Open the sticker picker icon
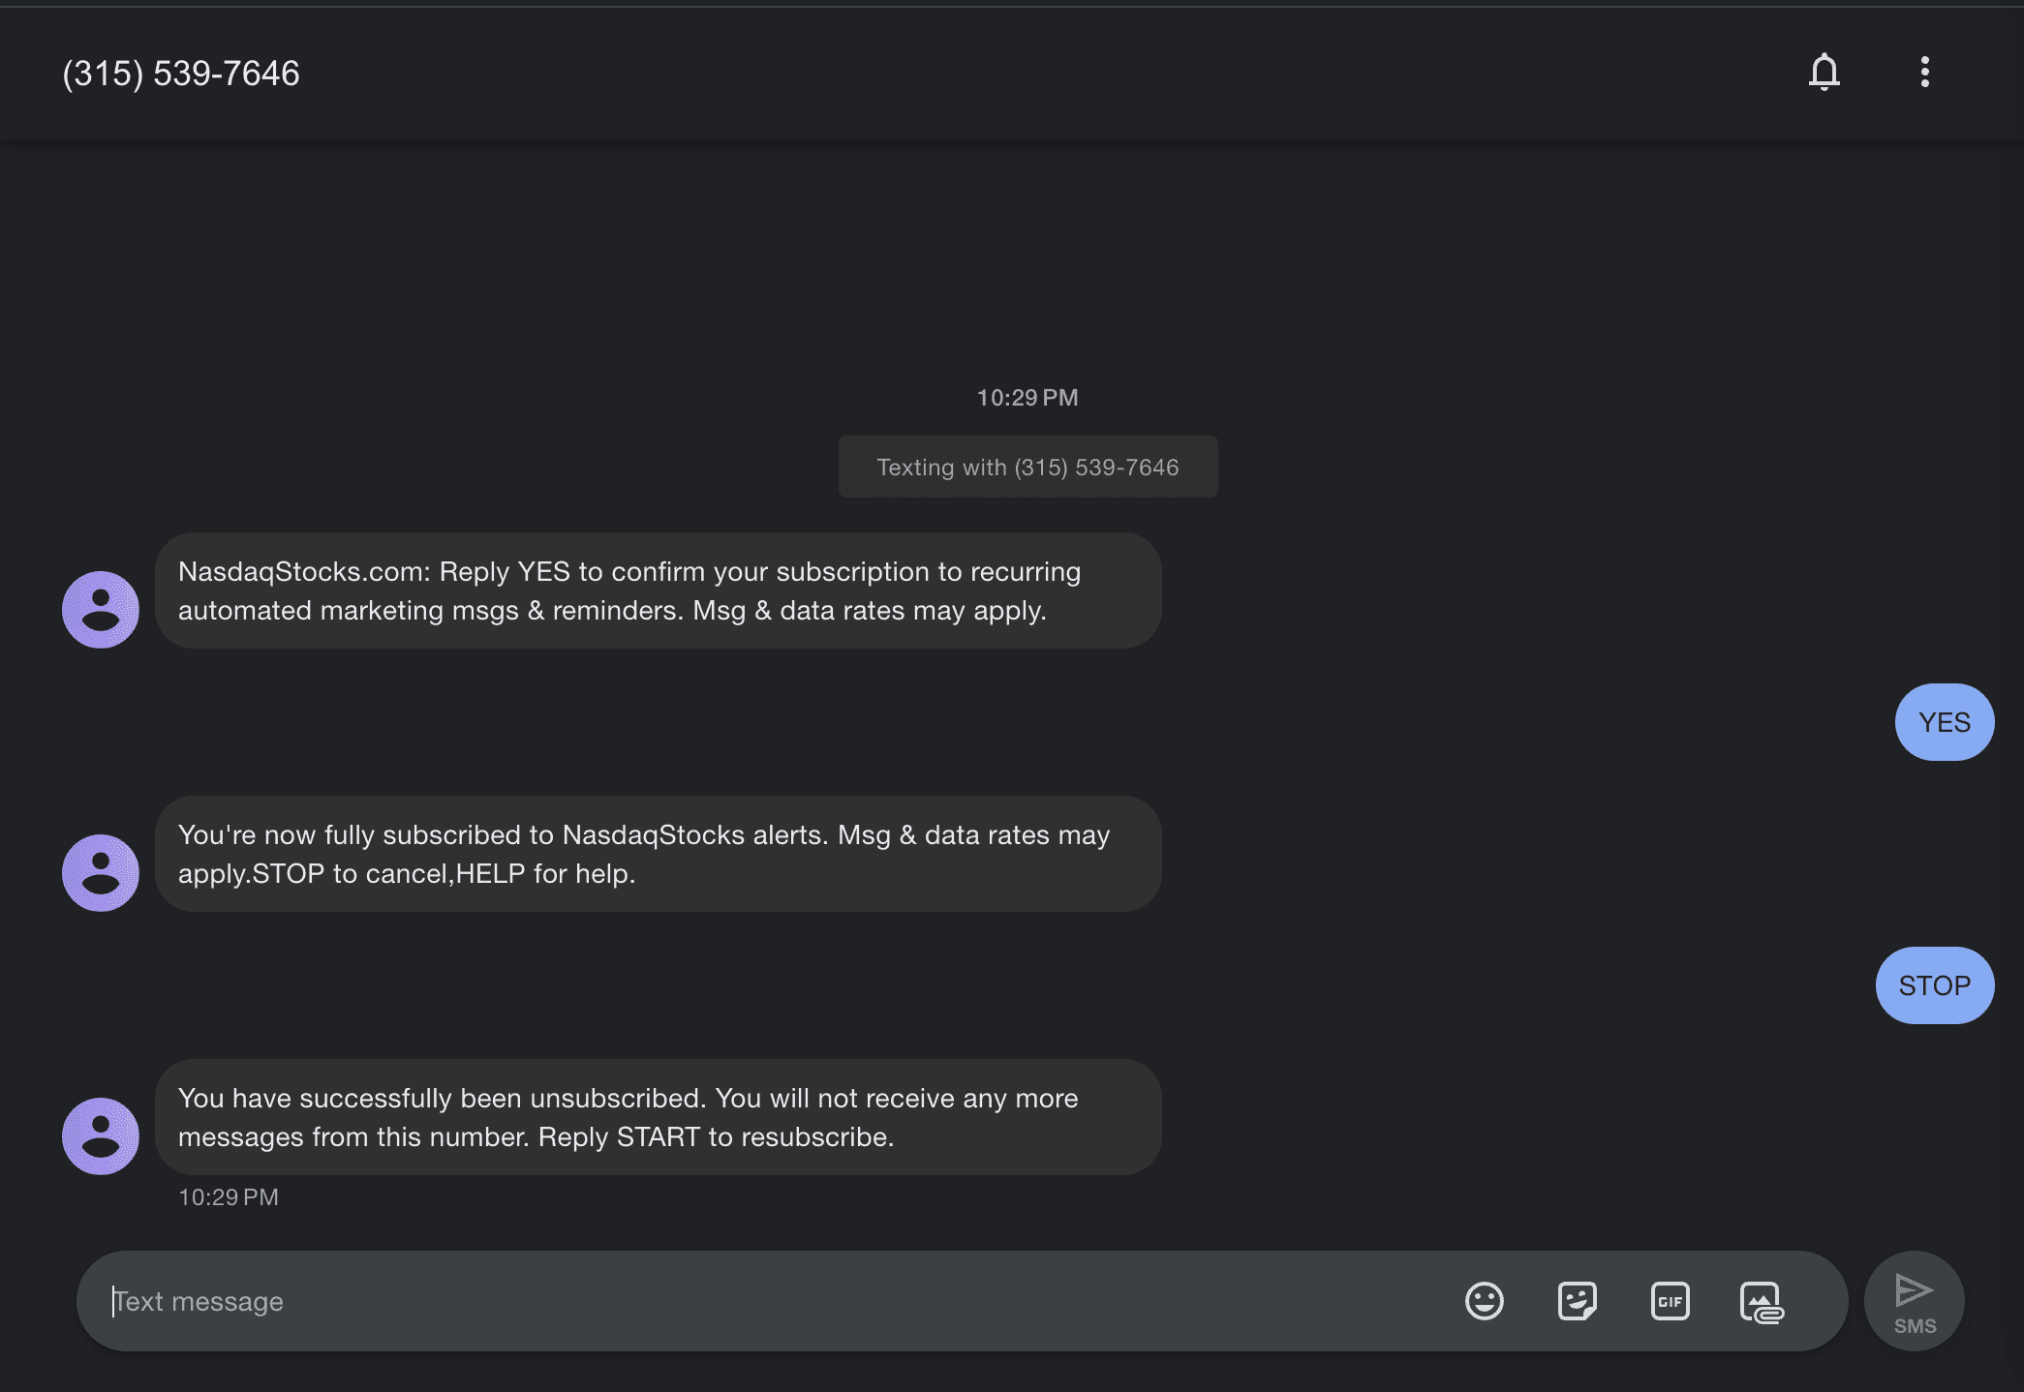The image size is (2024, 1392). click(x=1577, y=1301)
